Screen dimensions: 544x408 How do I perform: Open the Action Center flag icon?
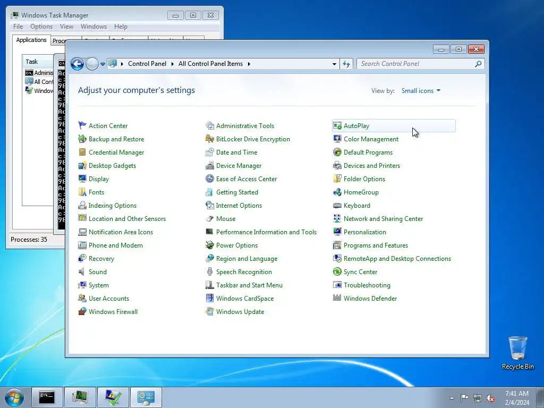[x=82, y=125]
